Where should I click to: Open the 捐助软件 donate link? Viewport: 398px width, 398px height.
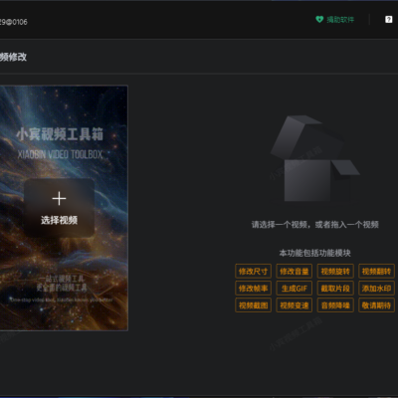[x=340, y=20]
